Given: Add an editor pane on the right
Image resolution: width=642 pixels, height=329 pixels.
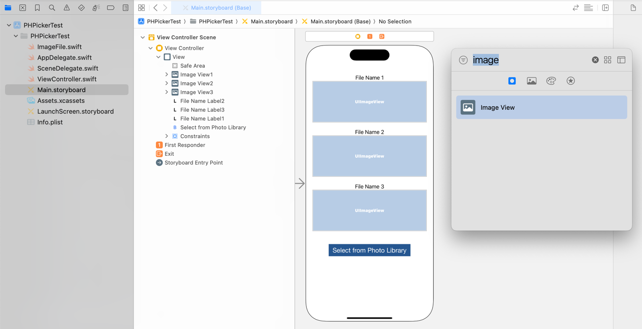Looking at the screenshot, I should 605,8.
